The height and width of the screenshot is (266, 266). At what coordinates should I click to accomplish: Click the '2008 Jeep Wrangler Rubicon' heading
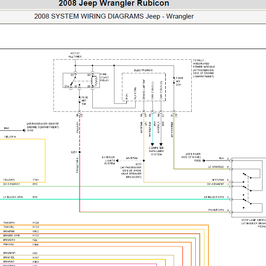(114, 3)
